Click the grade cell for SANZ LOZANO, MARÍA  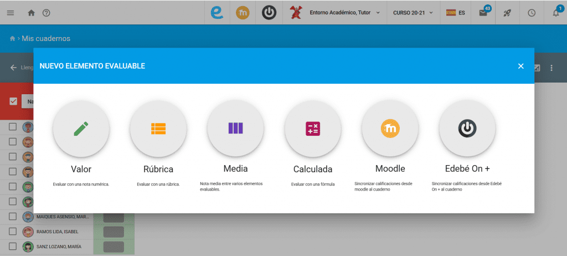[x=114, y=247]
